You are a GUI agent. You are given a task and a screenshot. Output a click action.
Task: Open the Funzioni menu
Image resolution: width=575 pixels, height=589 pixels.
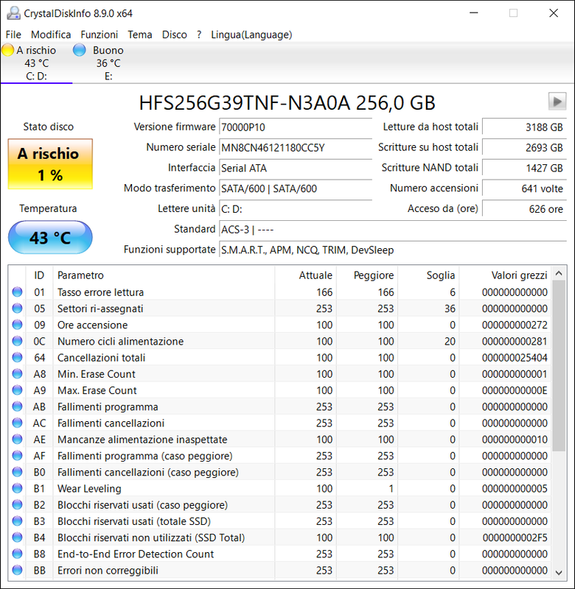tap(100, 35)
